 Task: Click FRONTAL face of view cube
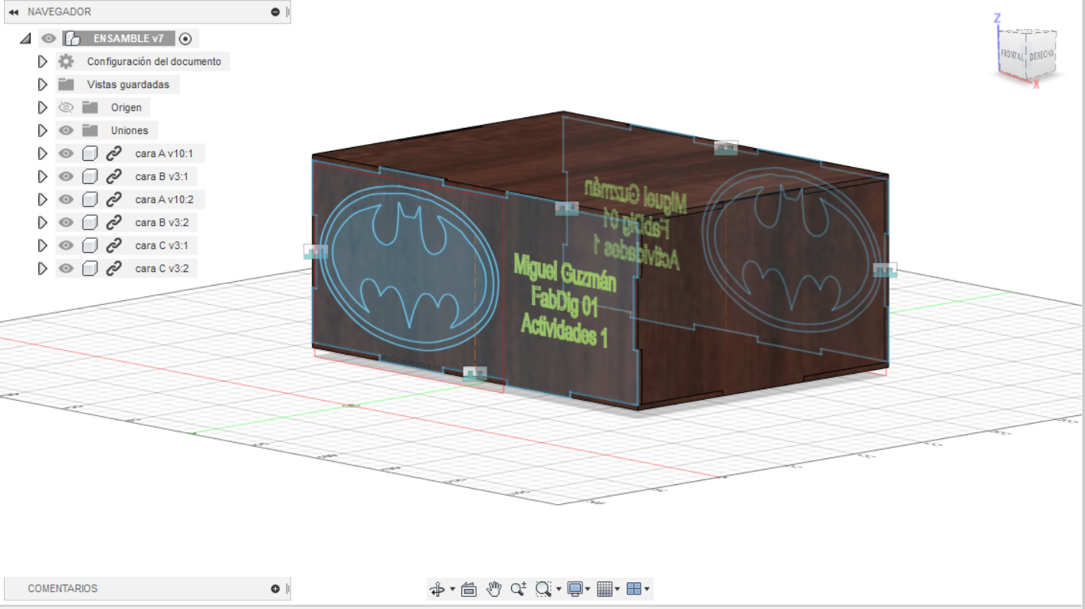(x=1012, y=56)
